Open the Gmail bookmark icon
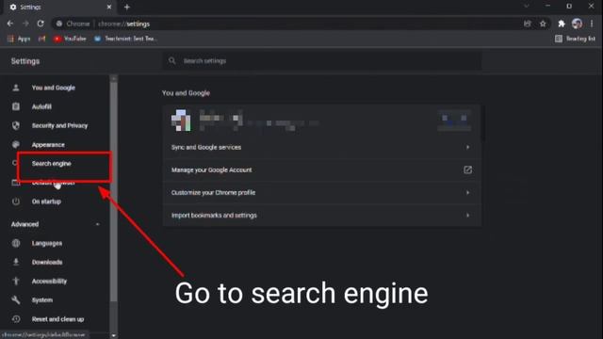 click(x=41, y=39)
